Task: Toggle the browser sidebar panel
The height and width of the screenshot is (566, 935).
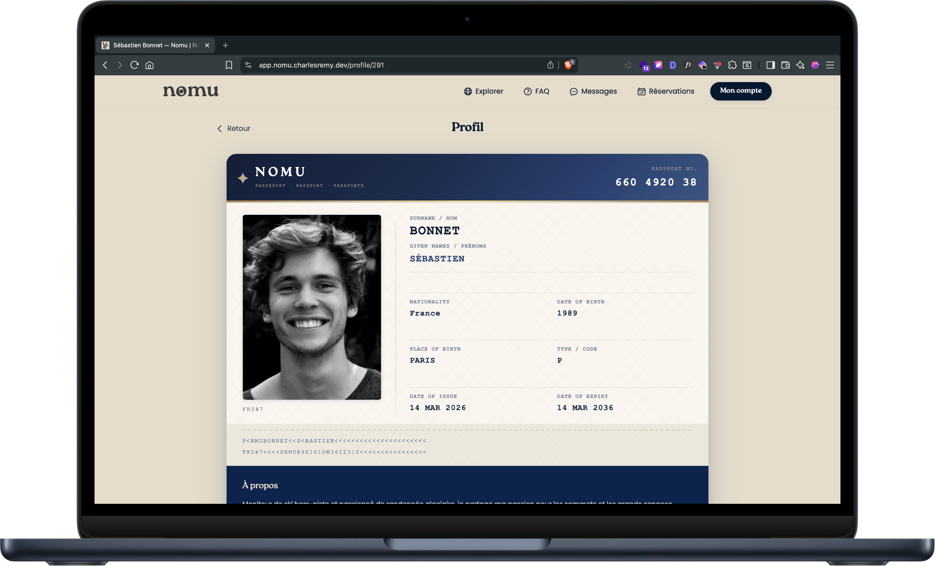Action: click(x=770, y=65)
